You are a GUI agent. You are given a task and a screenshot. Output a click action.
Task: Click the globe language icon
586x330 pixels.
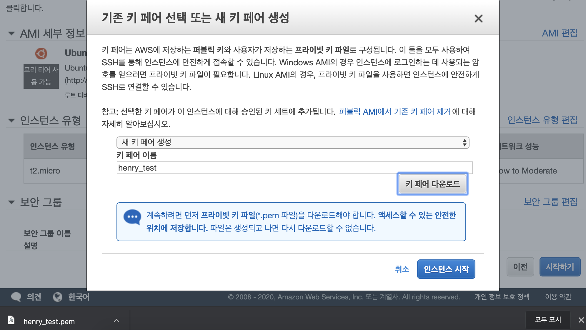pos(58,297)
